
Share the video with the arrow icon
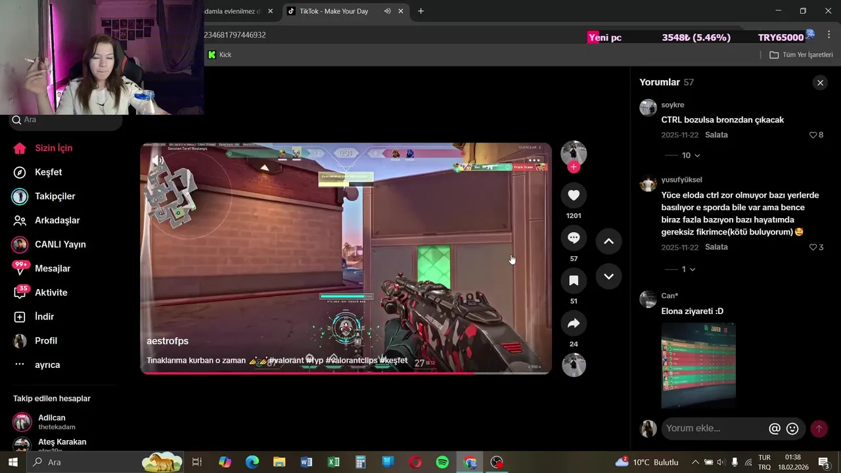pyautogui.click(x=574, y=323)
